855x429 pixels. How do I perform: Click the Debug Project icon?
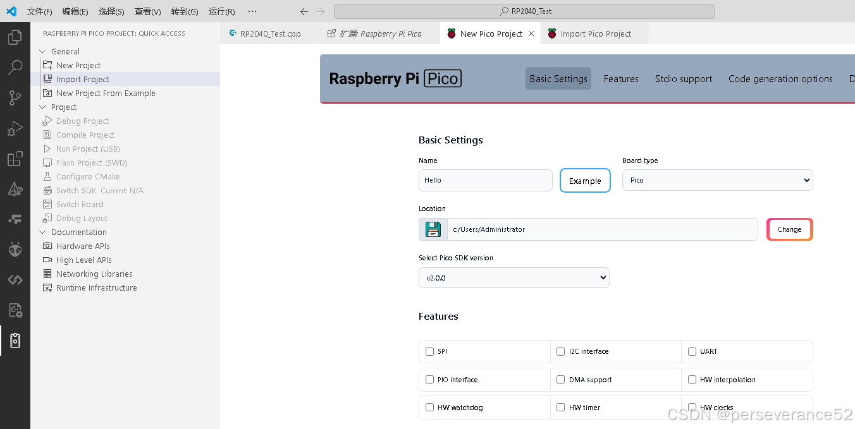click(47, 121)
